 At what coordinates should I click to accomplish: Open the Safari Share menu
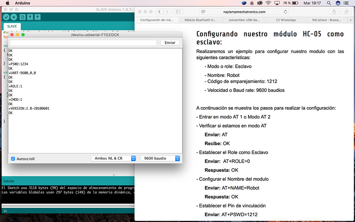click(334, 11)
